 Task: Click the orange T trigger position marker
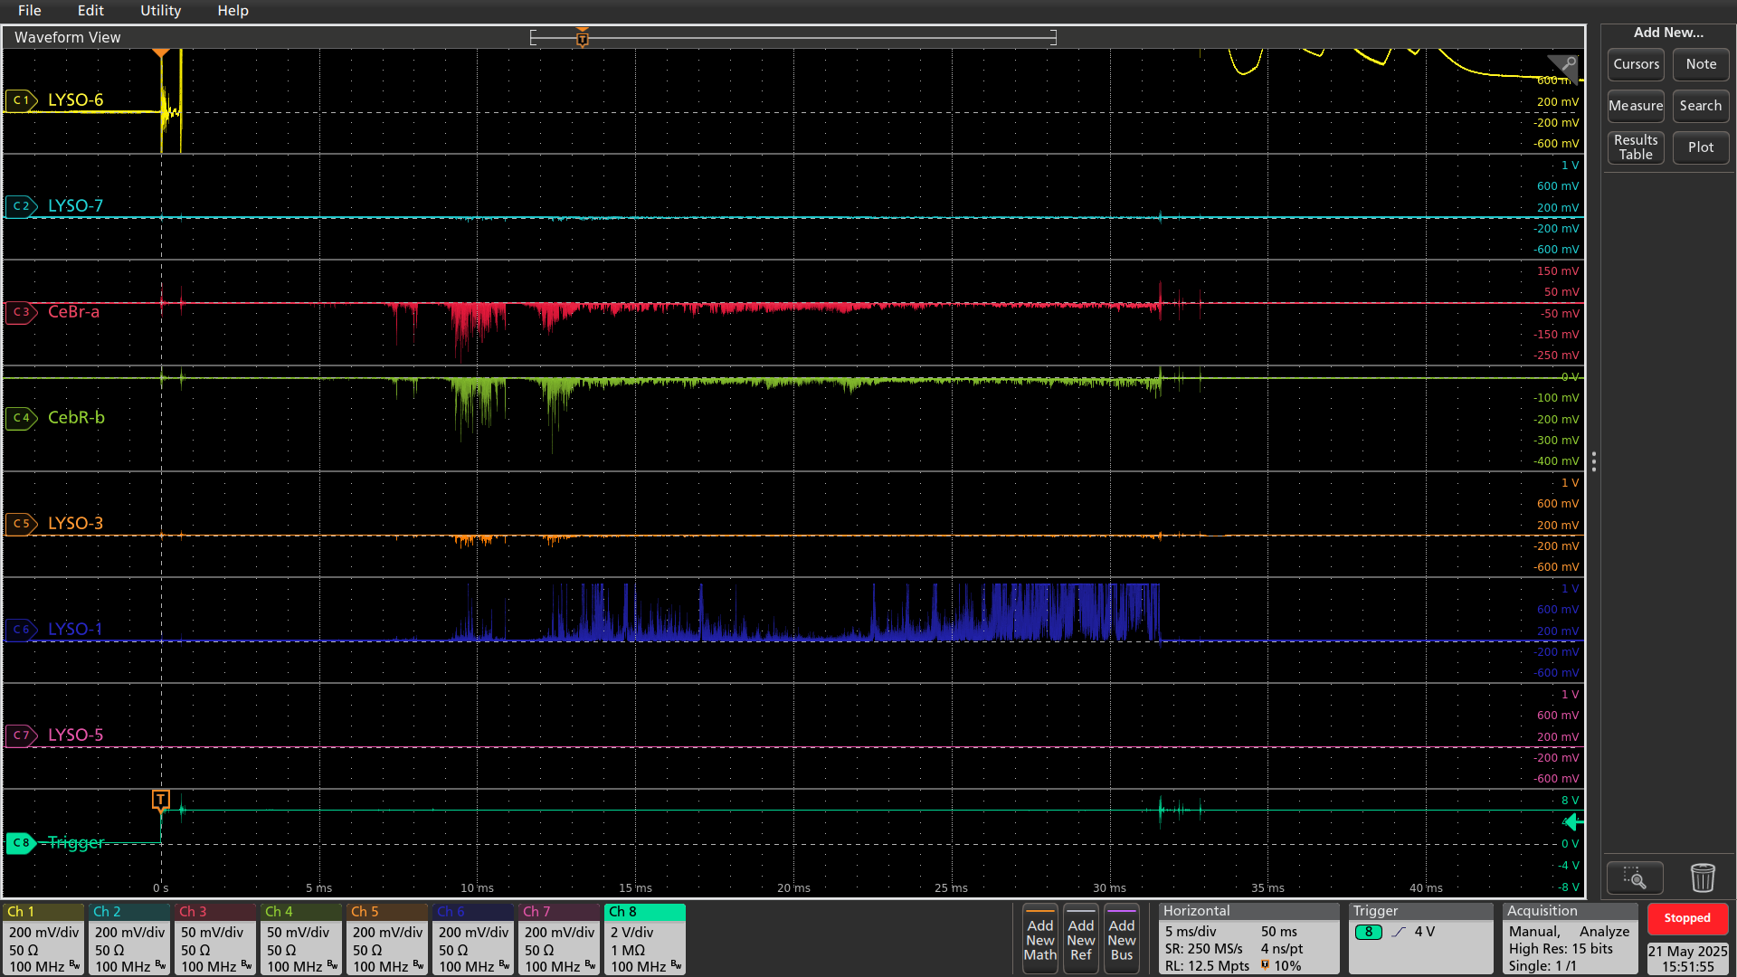coord(161,800)
